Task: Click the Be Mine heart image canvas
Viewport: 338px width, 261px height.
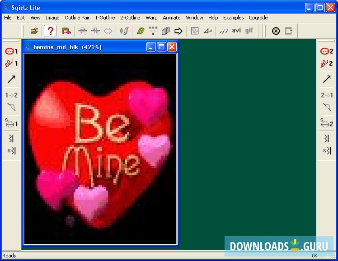Action: (100, 149)
